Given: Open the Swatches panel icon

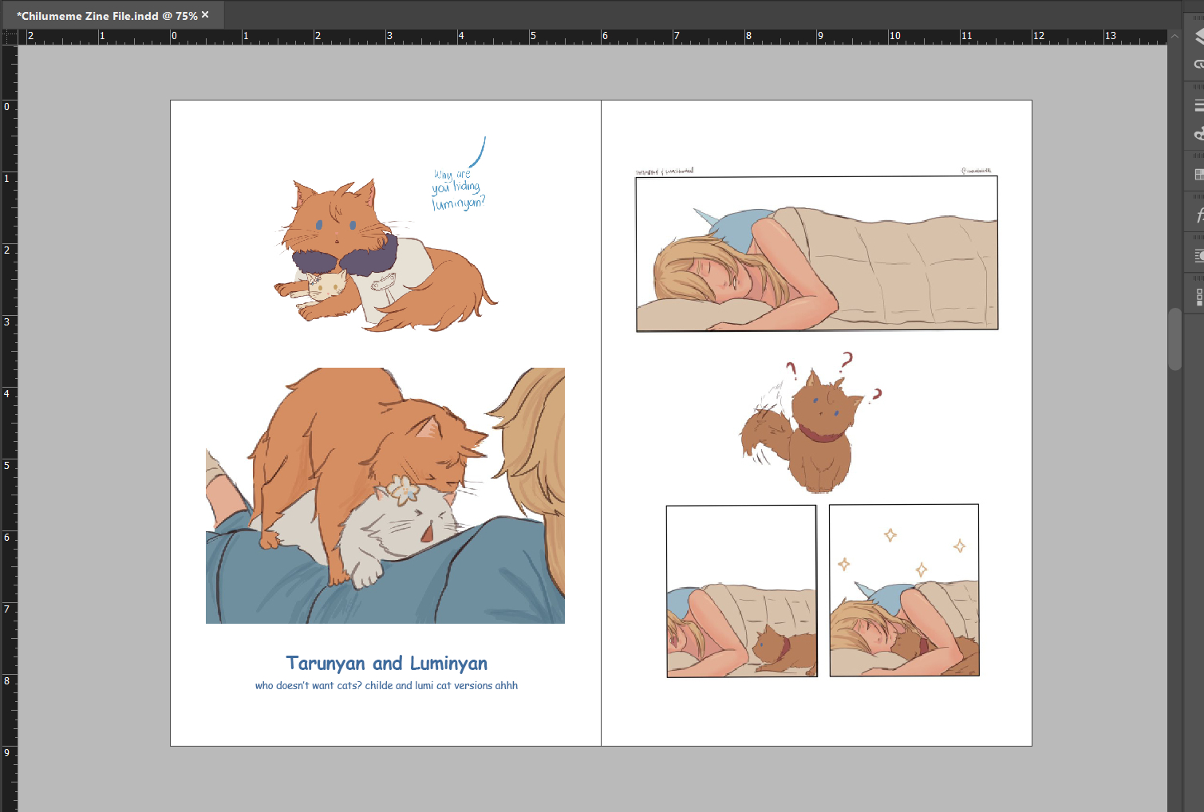Looking at the screenshot, I should click(x=1198, y=174).
